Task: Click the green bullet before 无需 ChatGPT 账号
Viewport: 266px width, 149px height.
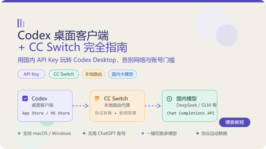Action: click(x=84, y=133)
